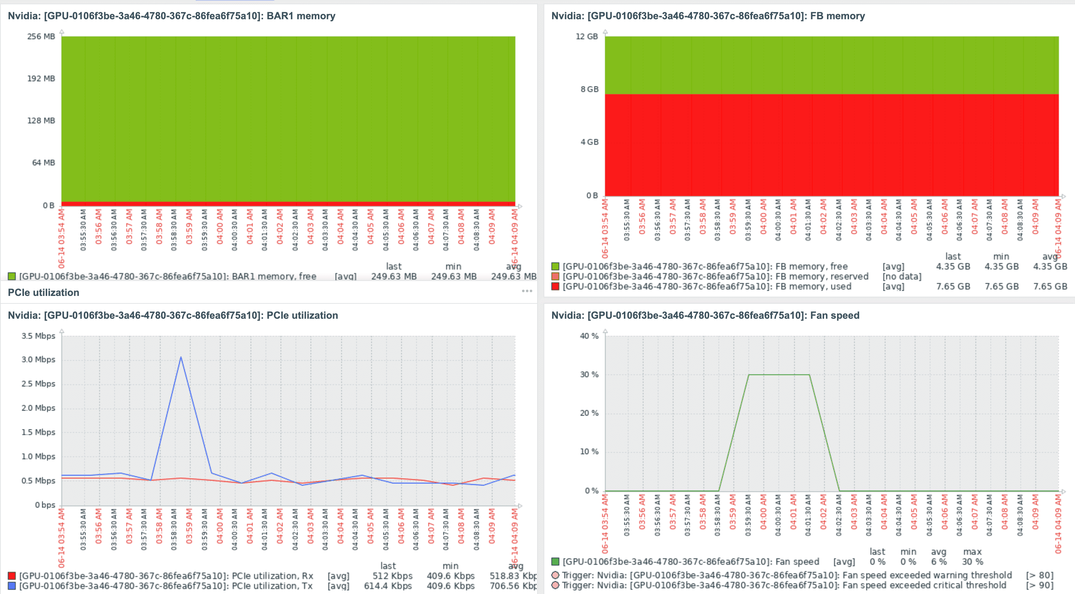This screenshot has width=1075, height=594.
Task: Click the Fan speed graph title
Action: [705, 315]
